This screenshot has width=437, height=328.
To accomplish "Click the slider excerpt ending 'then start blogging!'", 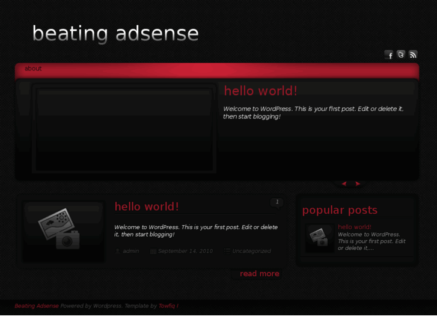I will 313,113.
